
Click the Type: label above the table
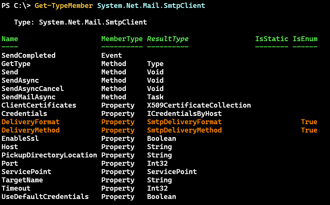click(x=24, y=22)
